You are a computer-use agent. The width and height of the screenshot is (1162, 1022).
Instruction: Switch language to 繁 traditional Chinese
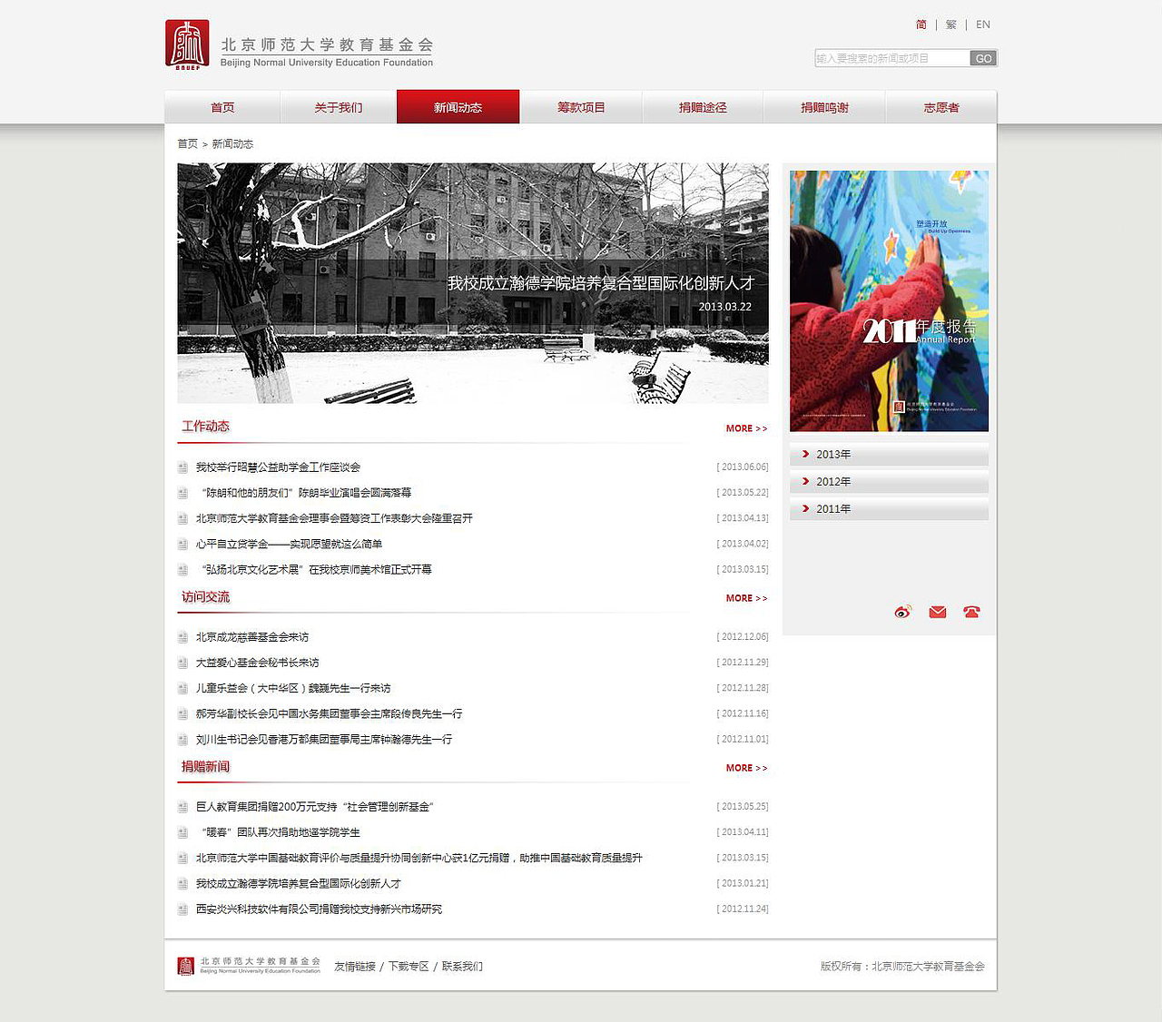pos(951,25)
